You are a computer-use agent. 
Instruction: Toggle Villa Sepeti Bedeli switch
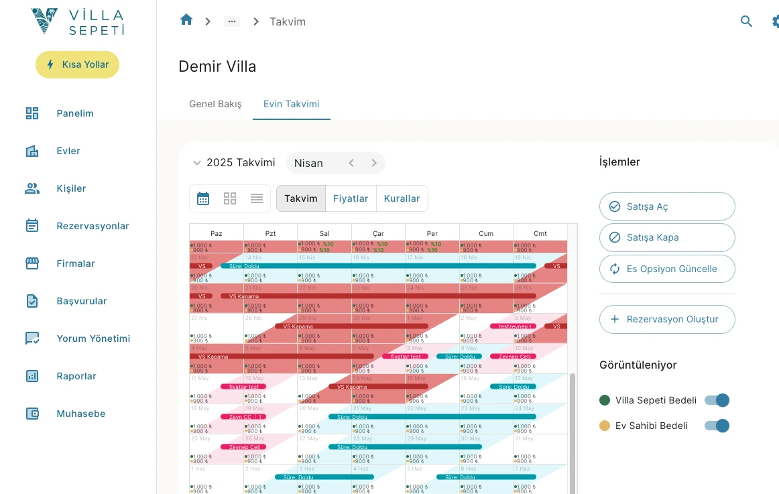click(717, 400)
